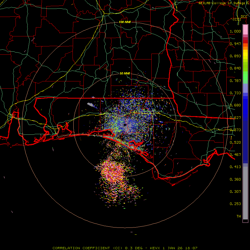Click the 0.627 scale value
This screenshot has height=250, width=250.
(x=235, y=117)
